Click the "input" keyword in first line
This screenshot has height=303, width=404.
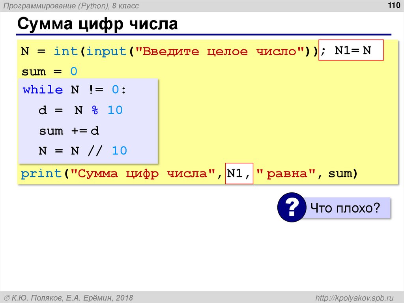(x=106, y=51)
